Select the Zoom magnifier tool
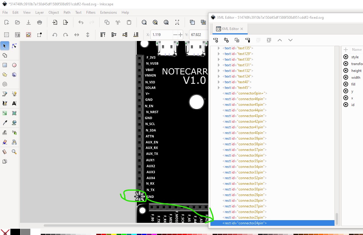 [x=14, y=152]
